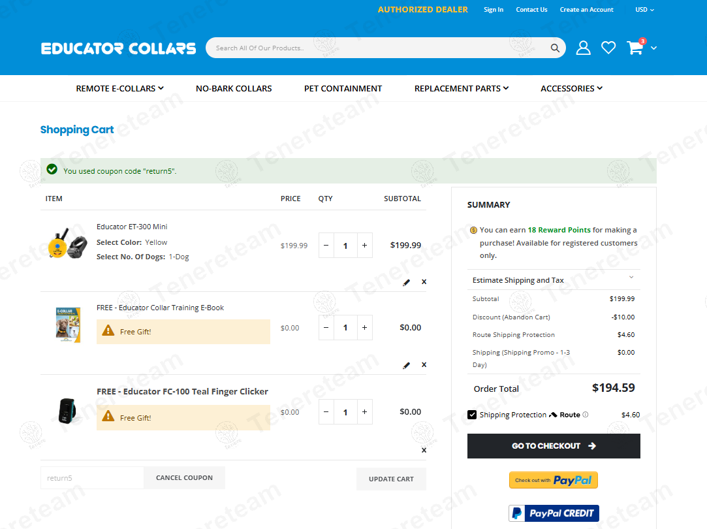Remove the FC-100 Teal Finger Clicker
Screen dimensions: 707x529
pos(424,450)
